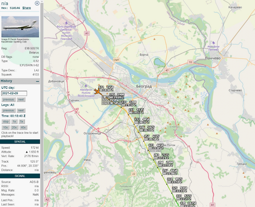Click the Nikola Tesla airport icon

coord(86,86)
